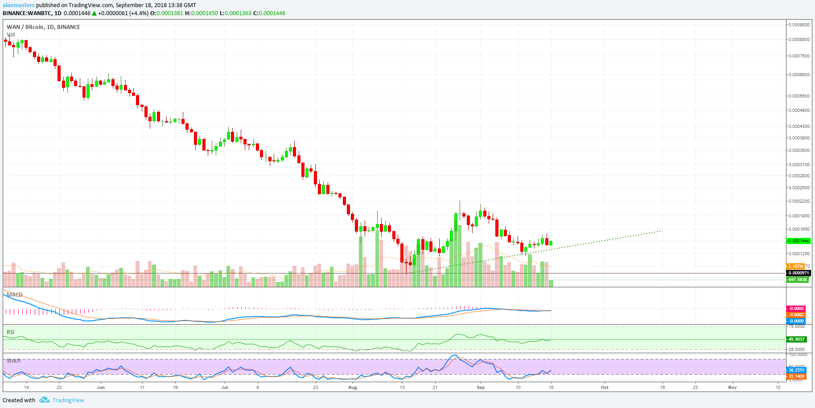This screenshot has width=815, height=408.
Task: Click the L:0.0001363 low value in header
Action: point(235,13)
